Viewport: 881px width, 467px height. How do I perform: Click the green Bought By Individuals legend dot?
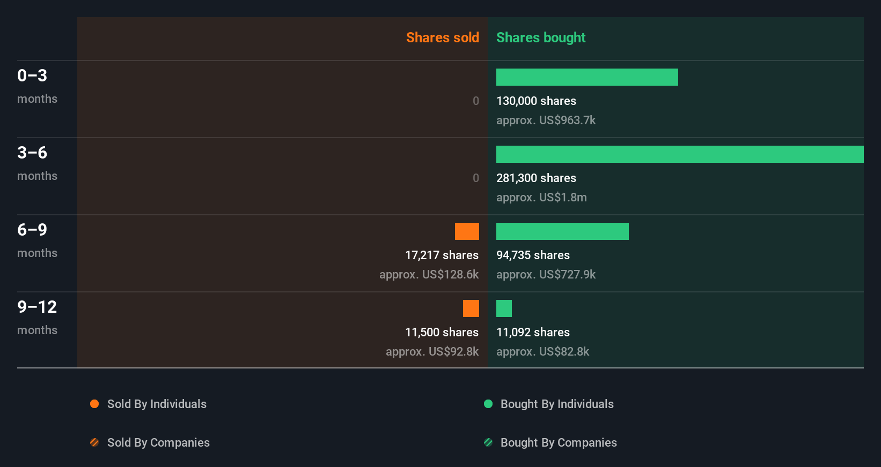pos(488,404)
